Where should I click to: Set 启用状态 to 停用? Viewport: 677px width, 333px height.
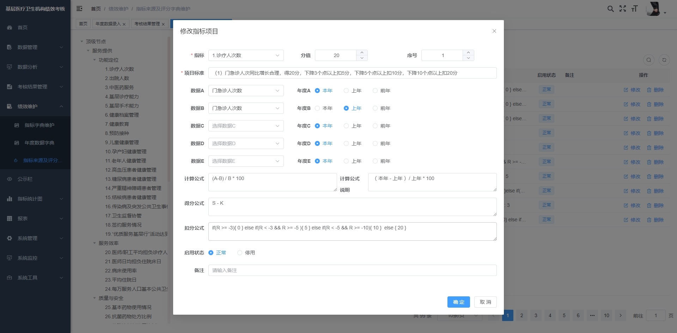[x=246, y=253]
